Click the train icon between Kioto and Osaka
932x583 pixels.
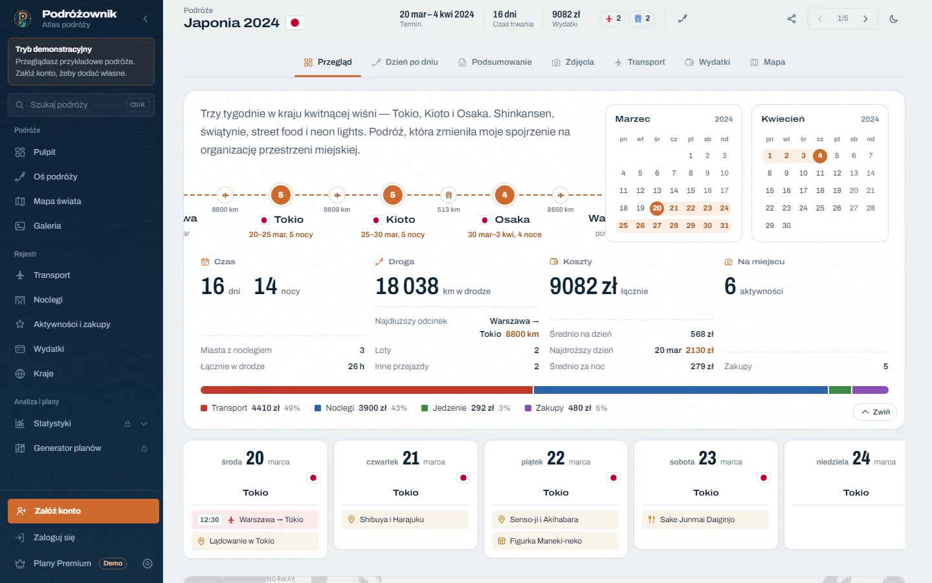pyautogui.click(x=449, y=195)
